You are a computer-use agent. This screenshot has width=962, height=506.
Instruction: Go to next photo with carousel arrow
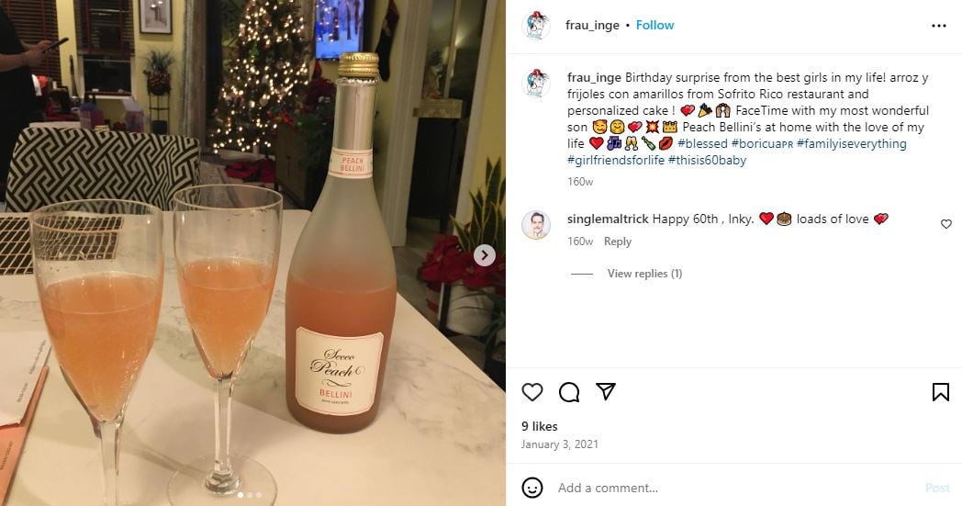[485, 255]
